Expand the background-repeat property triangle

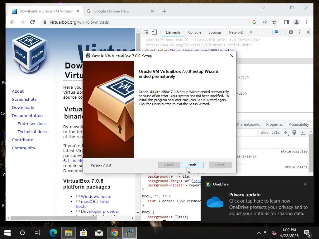click(x=186, y=185)
